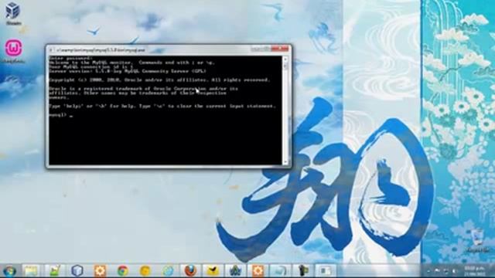The image size is (495, 278).
Task: Show hidden system tray icons arrow
Action: [428, 271]
